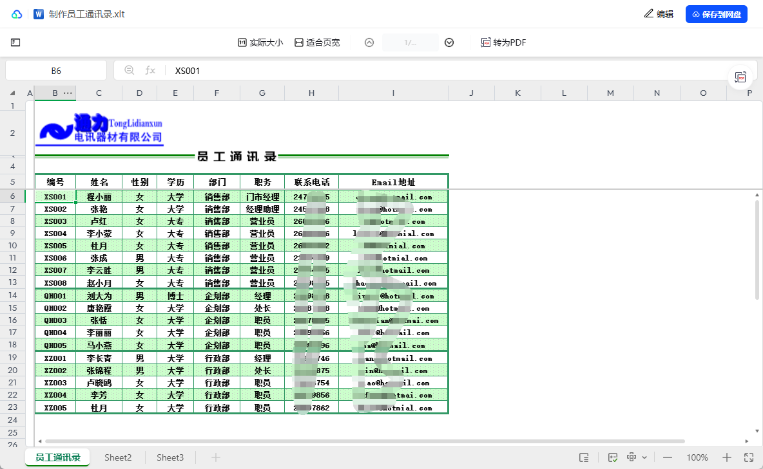Zoom out with the minus icon
763x469 pixels.
[668, 457]
